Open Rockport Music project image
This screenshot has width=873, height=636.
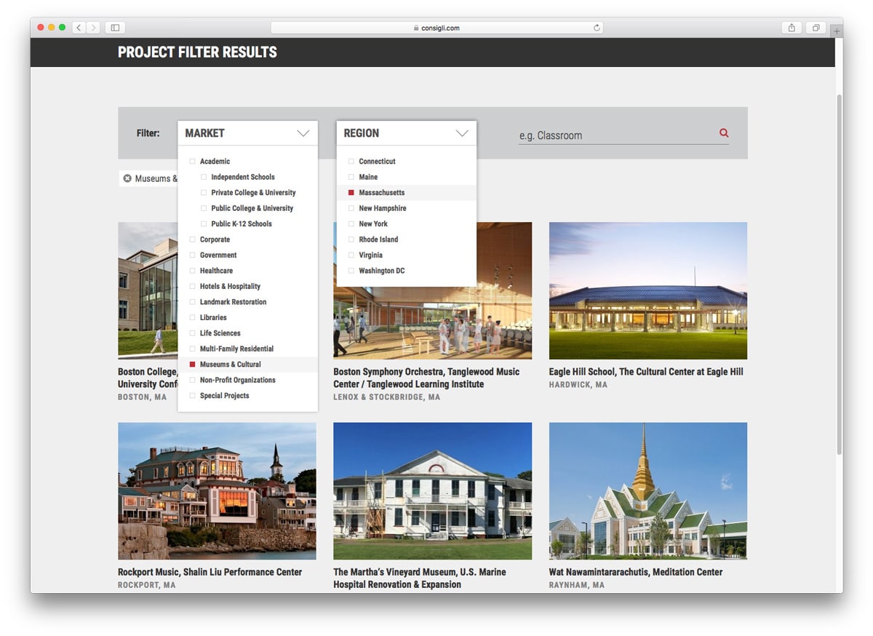click(217, 491)
